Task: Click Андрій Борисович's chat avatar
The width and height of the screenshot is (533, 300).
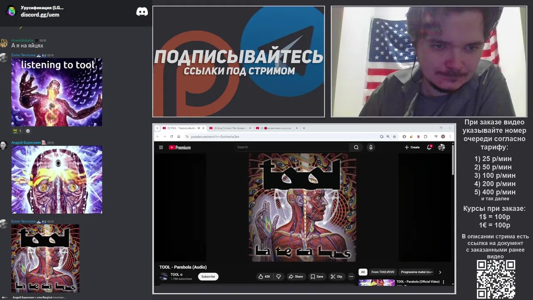Action: point(3,145)
